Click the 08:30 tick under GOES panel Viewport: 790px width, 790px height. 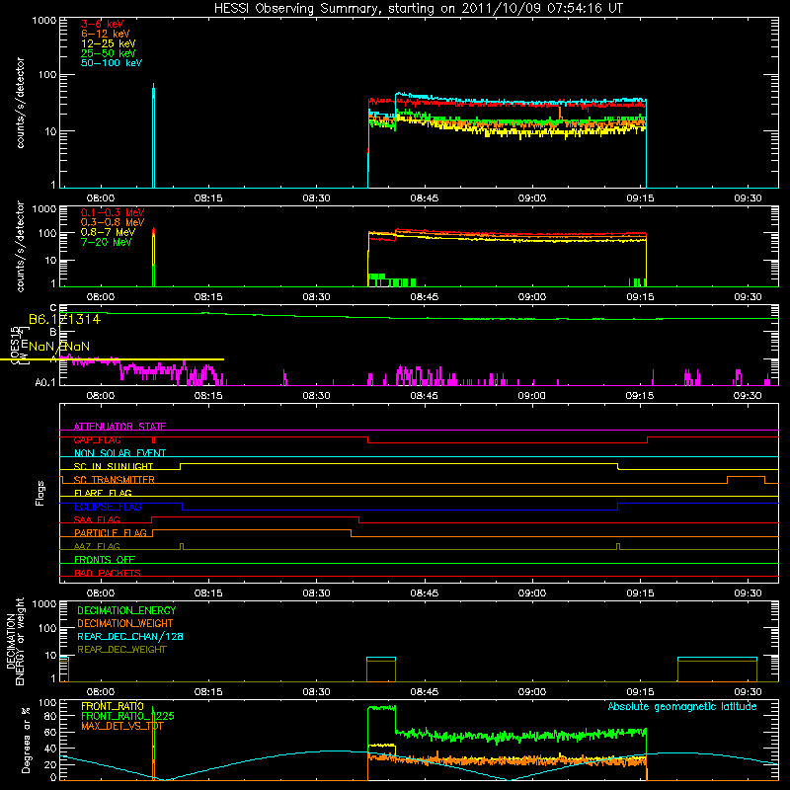pyautogui.click(x=316, y=396)
